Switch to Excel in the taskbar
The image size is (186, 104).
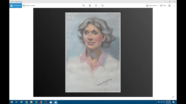[x=36, y=102]
